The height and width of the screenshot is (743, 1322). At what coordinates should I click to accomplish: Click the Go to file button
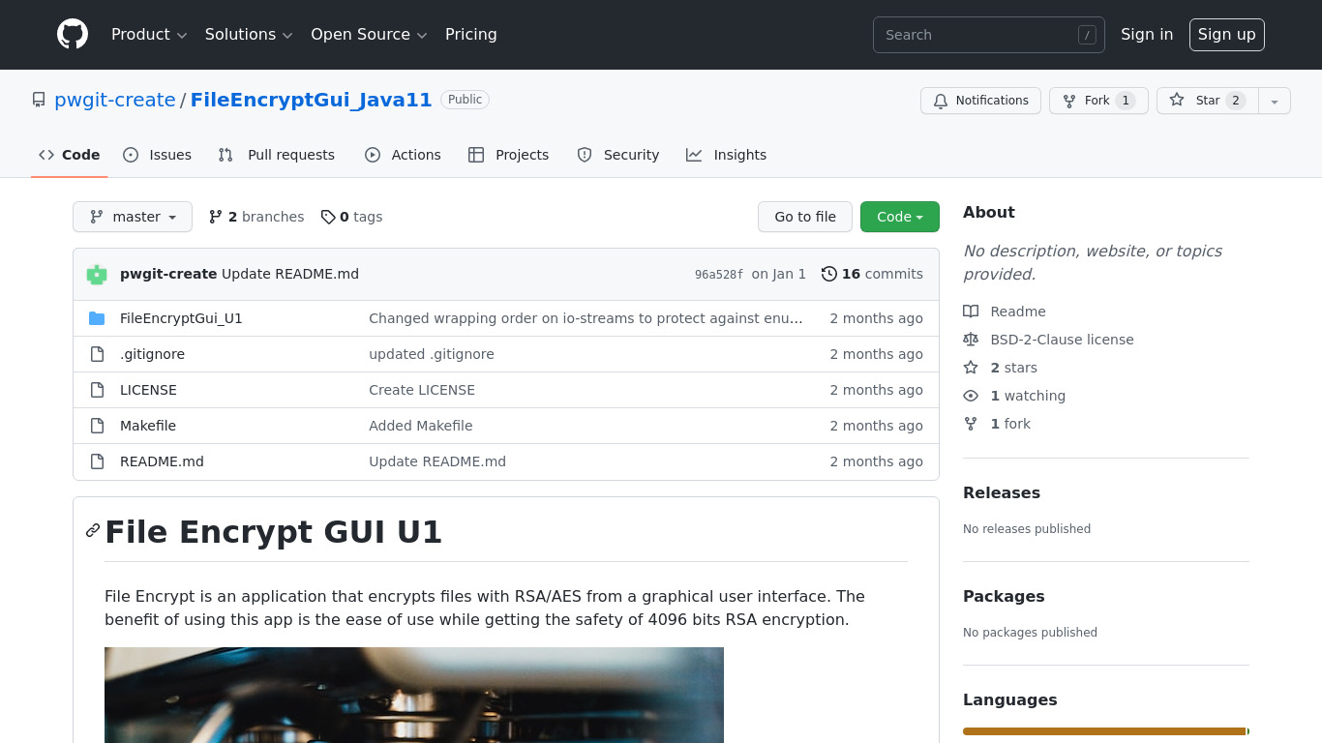(805, 217)
